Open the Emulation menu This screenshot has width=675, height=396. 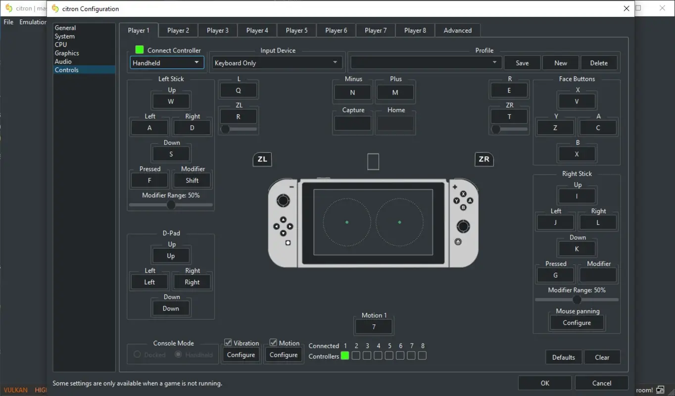[32, 22]
